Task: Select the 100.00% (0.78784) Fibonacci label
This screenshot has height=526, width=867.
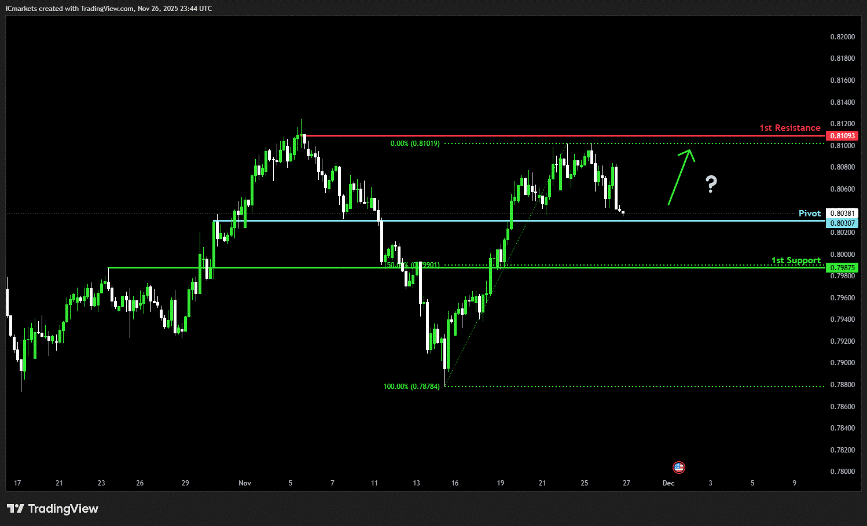Action: pyautogui.click(x=411, y=387)
